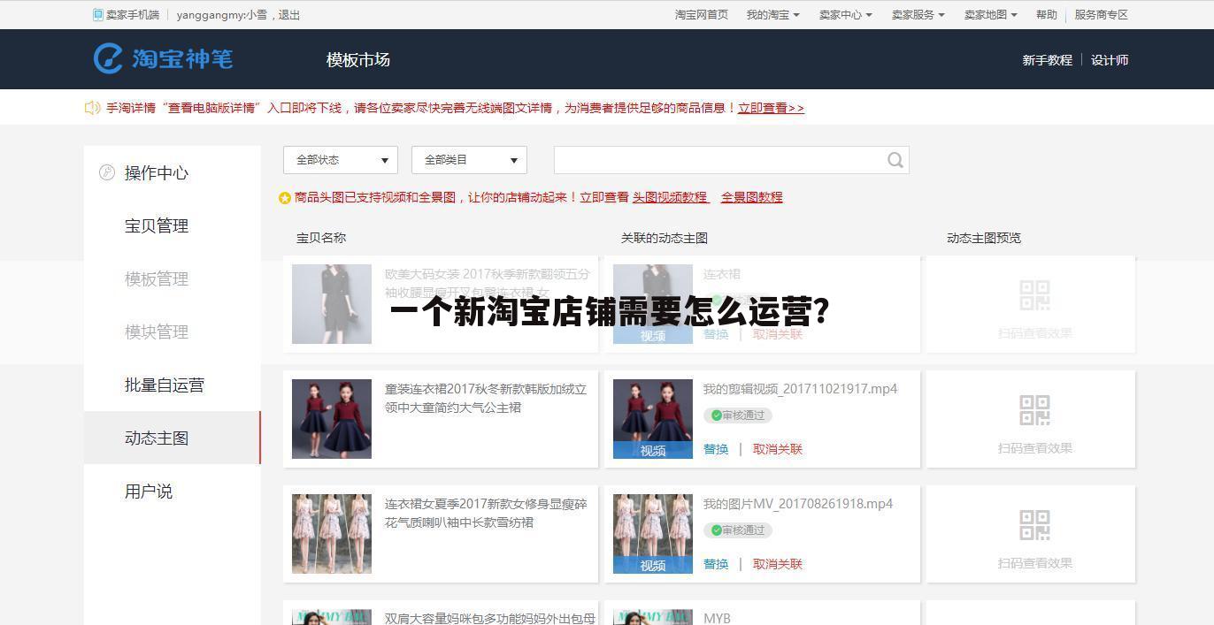
Task: Expand the 卖家地图 top menu
Action: point(990,15)
